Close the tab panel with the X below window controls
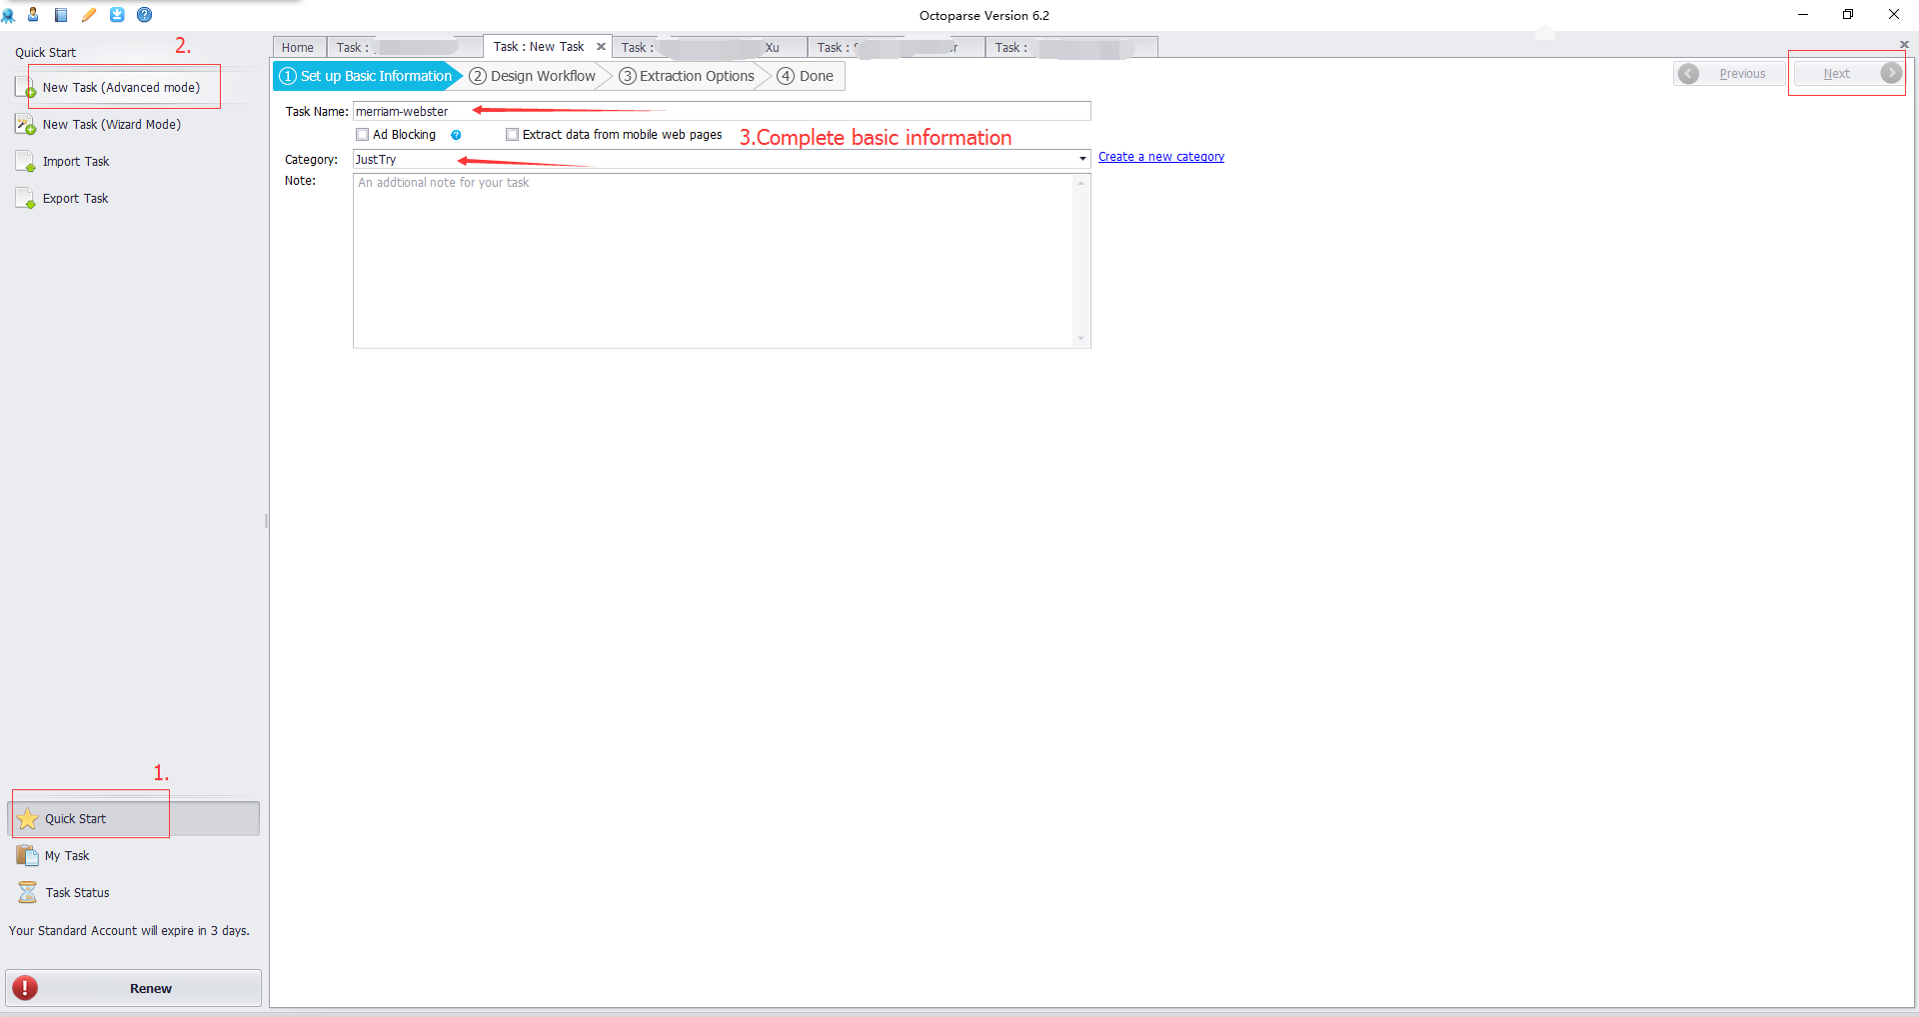The height and width of the screenshot is (1017, 1919). [1904, 45]
